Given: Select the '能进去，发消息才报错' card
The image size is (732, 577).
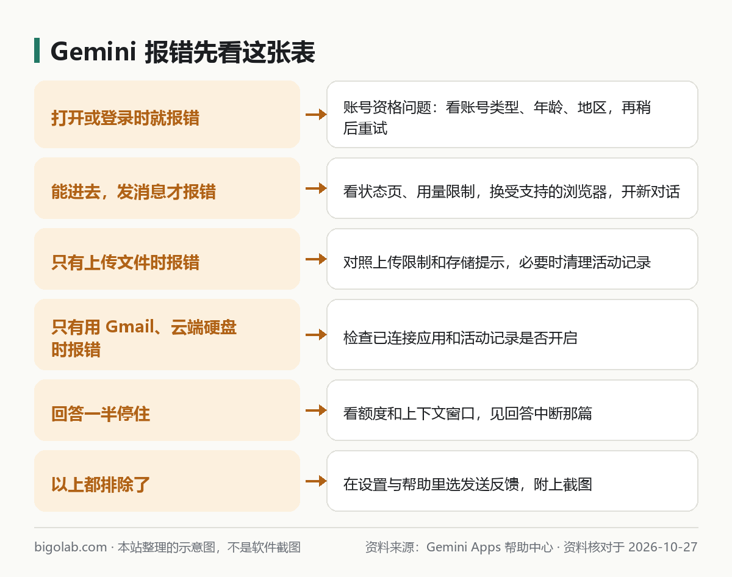Looking at the screenshot, I should coord(167,188).
